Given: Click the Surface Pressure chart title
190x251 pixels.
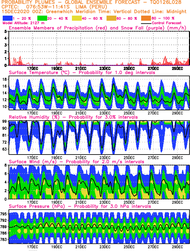Looking at the screenshot, I should [80, 207].
